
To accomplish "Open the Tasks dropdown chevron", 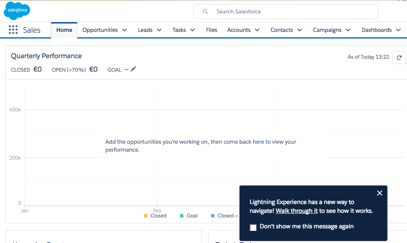I will point(193,30).
